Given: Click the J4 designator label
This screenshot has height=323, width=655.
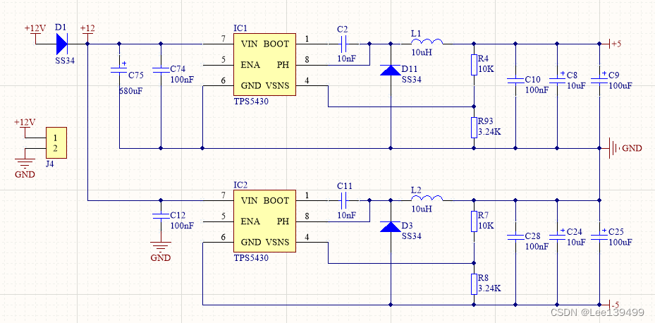Looking at the screenshot, I should pyautogui.click(x=50, y=164).
